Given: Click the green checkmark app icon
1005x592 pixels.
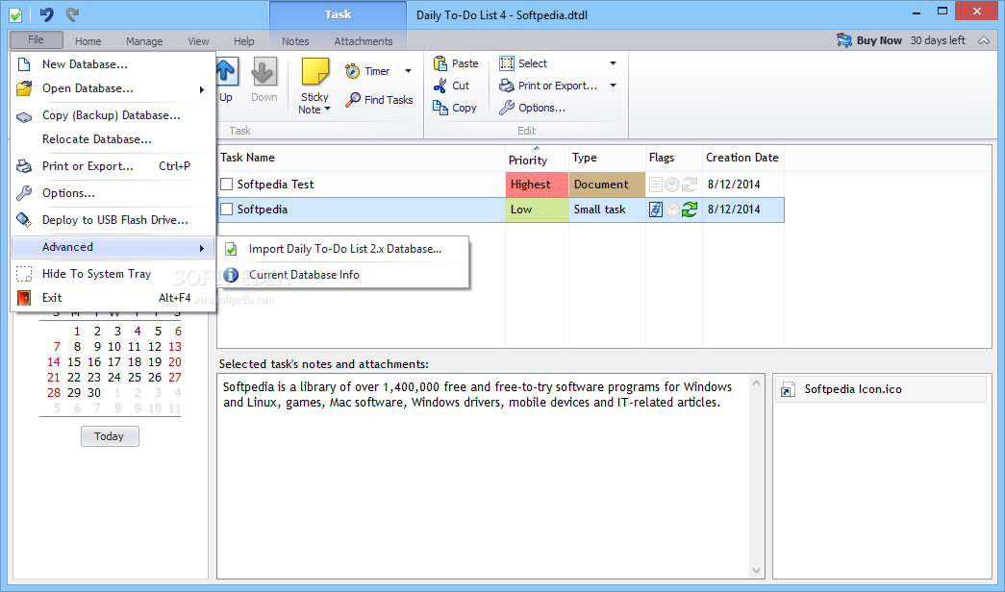Looking at the screenshot, I should tap(15, 14).
